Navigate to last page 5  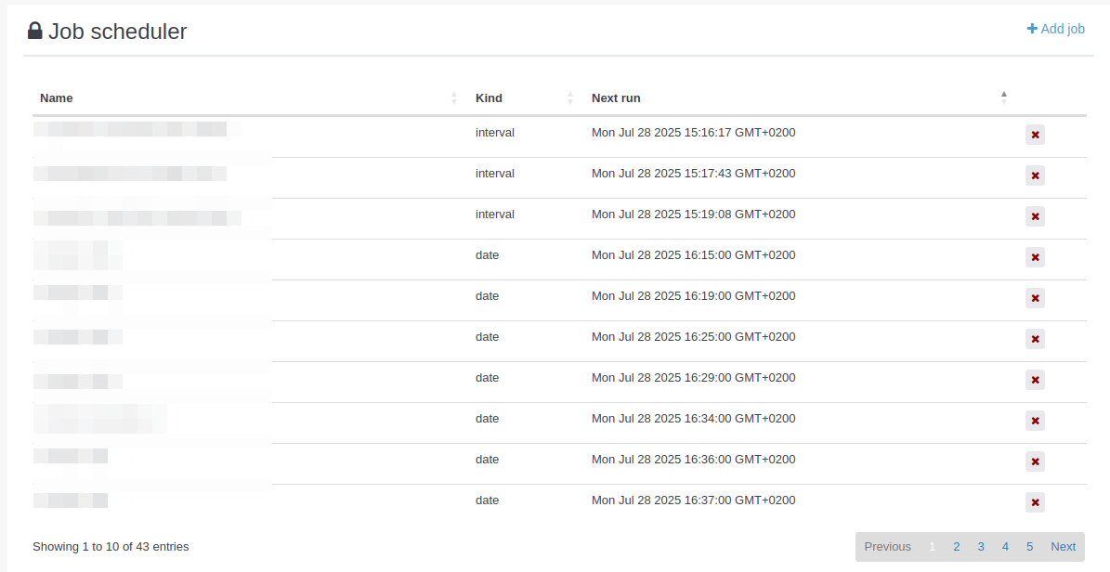tap(1029, 546)
